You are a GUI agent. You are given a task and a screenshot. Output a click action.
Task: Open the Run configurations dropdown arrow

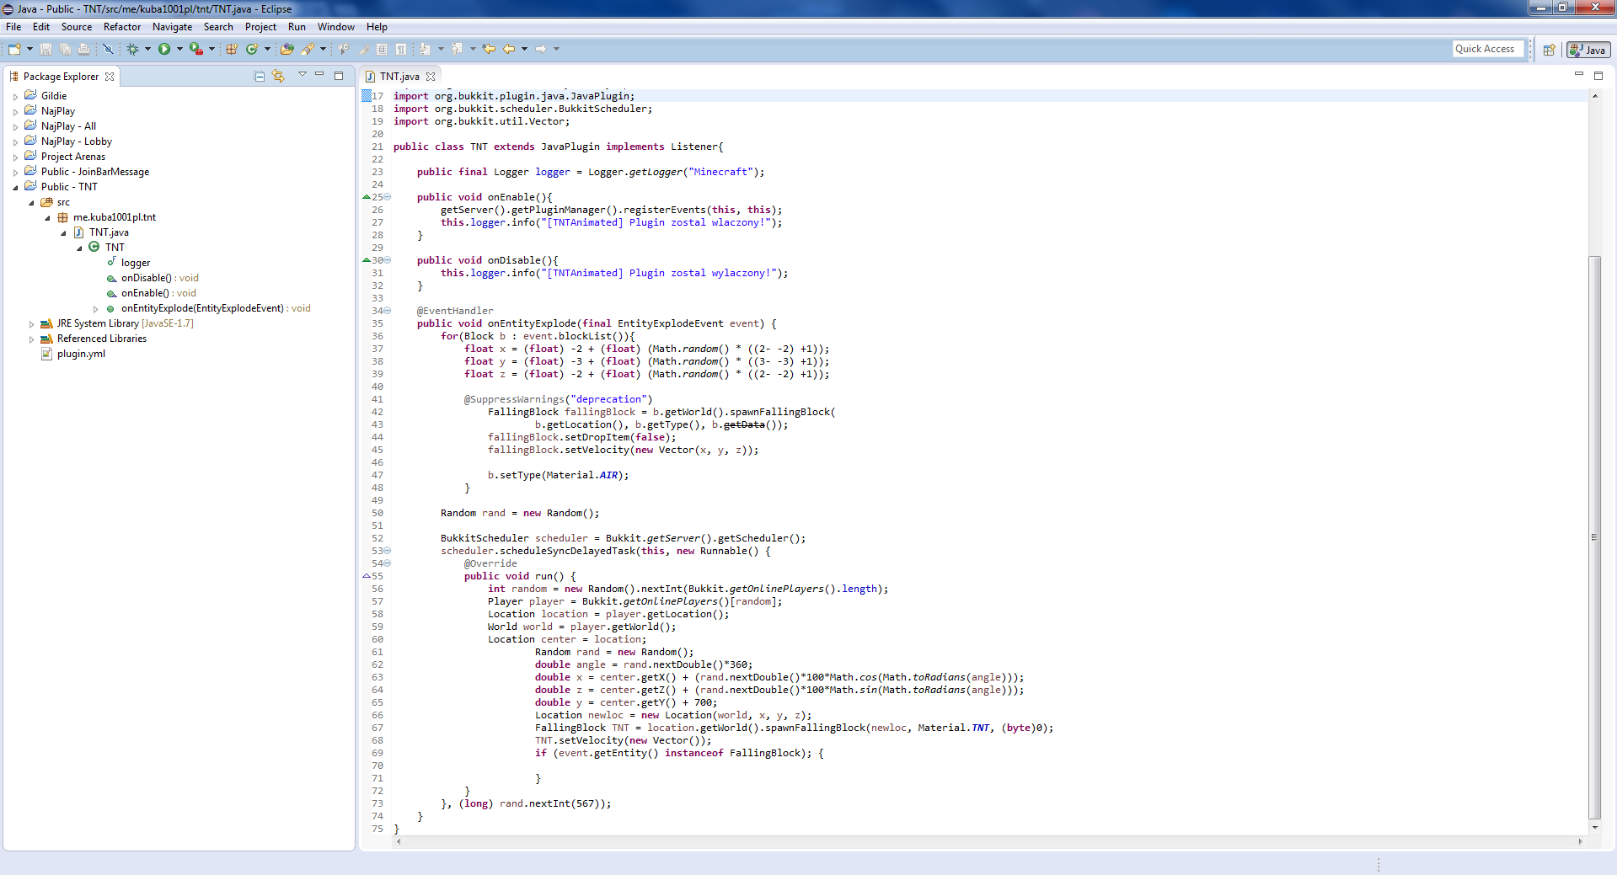pos(179,49)
